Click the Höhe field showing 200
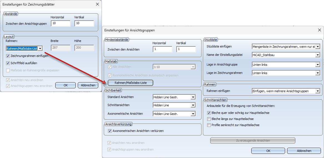 tap(84, 48)
